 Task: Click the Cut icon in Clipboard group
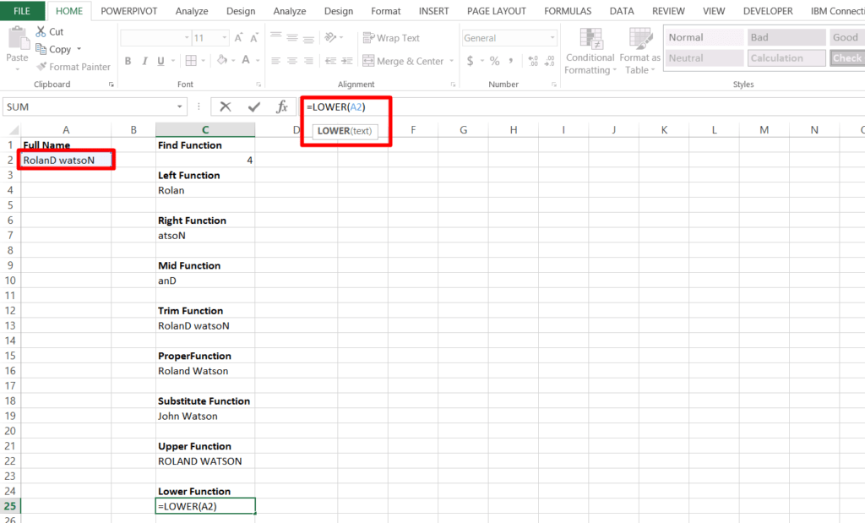[x=51, y=31]
